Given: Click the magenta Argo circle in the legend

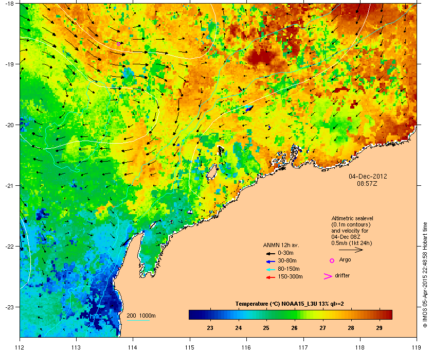Looking at the screenshot, I should click(x=332, y=260).
